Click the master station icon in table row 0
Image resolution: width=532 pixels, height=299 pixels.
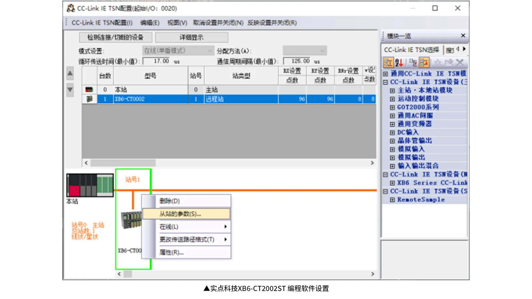pyautogui.click(x=89, y=90)
